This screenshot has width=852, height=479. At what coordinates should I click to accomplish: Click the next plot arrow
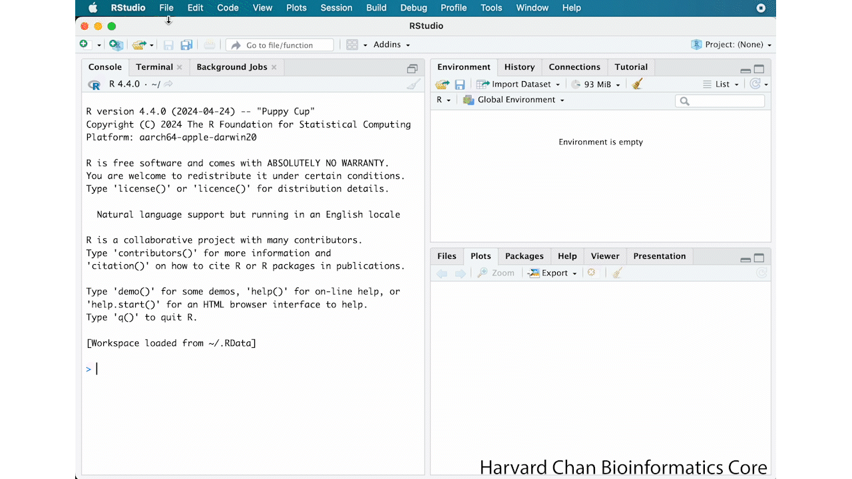pyautogui.click(x=460, y=273)
